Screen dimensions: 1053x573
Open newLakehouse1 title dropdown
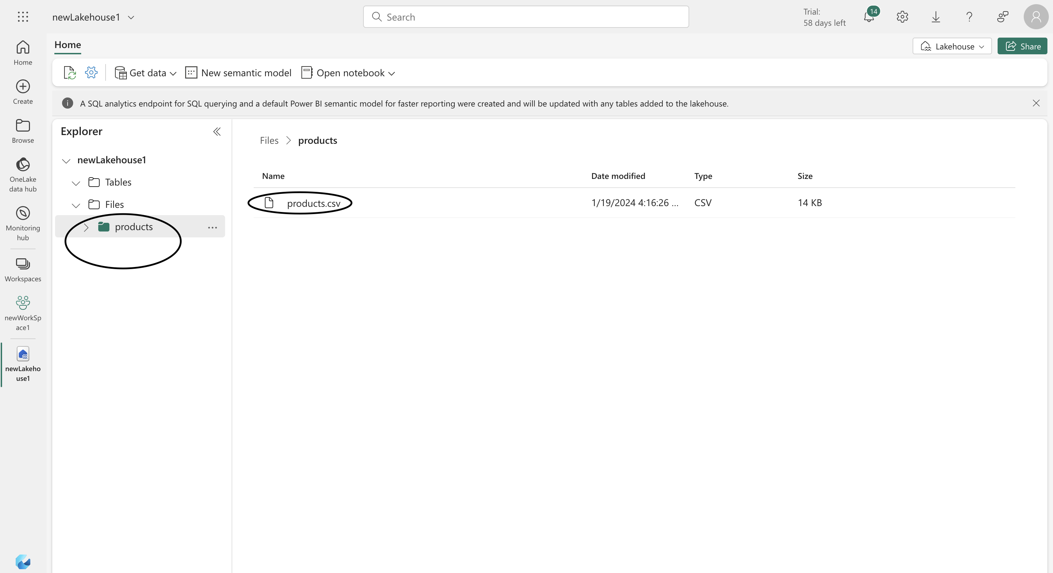[131, 17]
